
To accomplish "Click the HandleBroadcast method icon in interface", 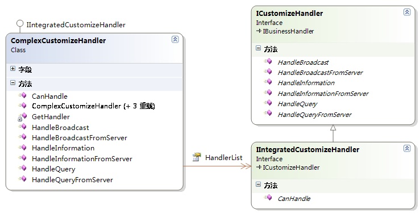I will pos(268,61).
